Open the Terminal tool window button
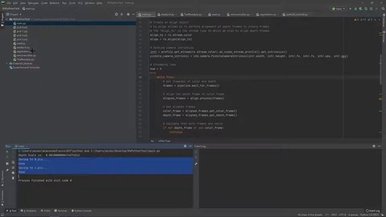Image resolution: width=386 pixels, height=217 pixels. 60,211
